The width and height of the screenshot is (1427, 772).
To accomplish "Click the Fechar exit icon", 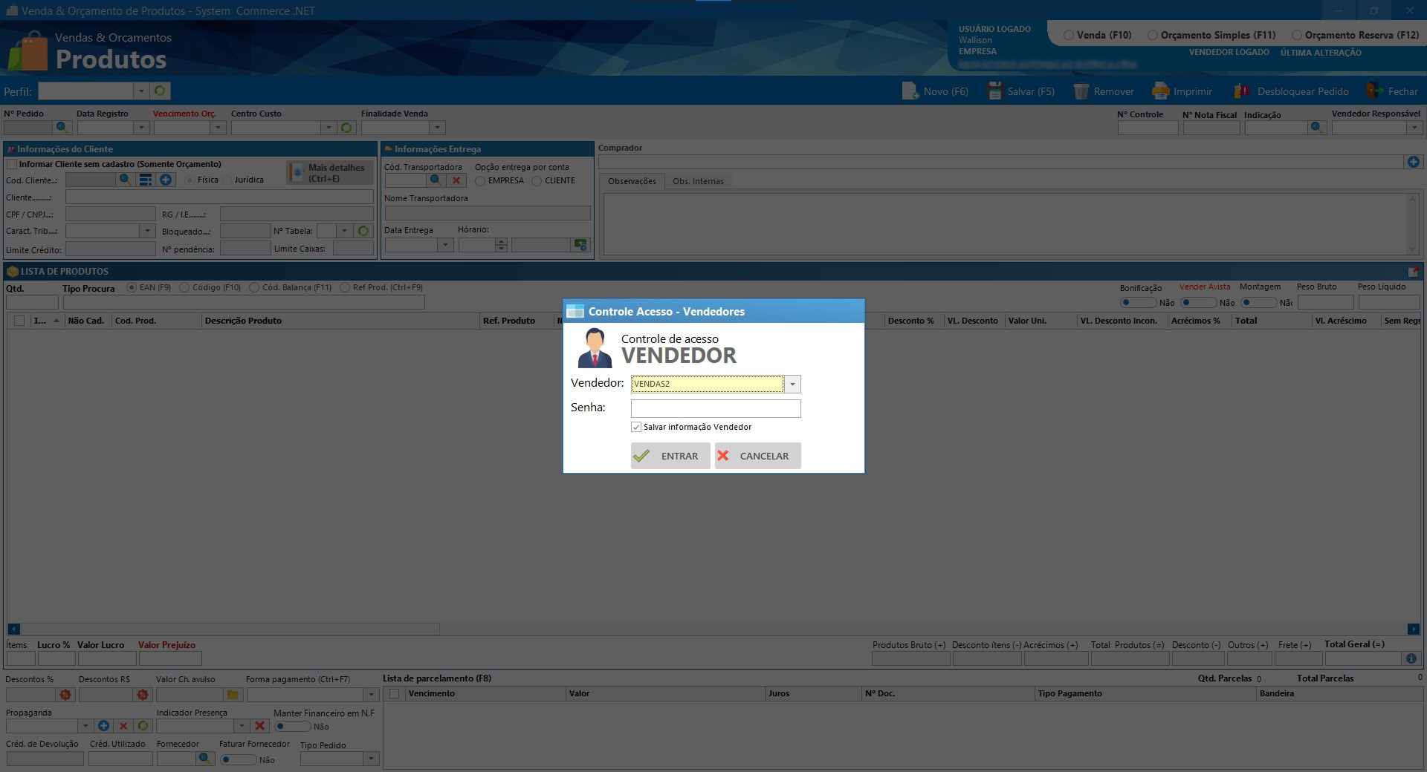I will (x=1374, y=91).
